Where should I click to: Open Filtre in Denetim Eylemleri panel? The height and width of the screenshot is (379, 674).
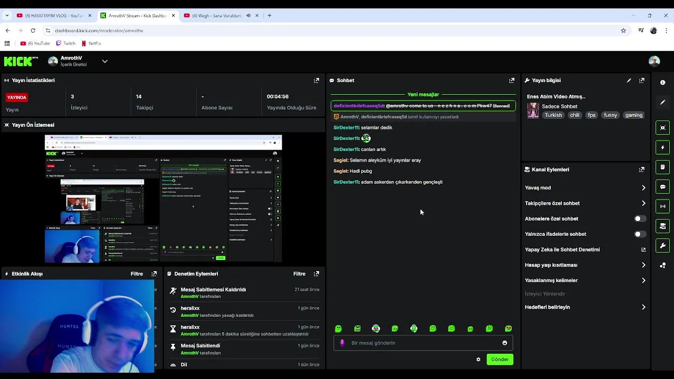[299, 274]
